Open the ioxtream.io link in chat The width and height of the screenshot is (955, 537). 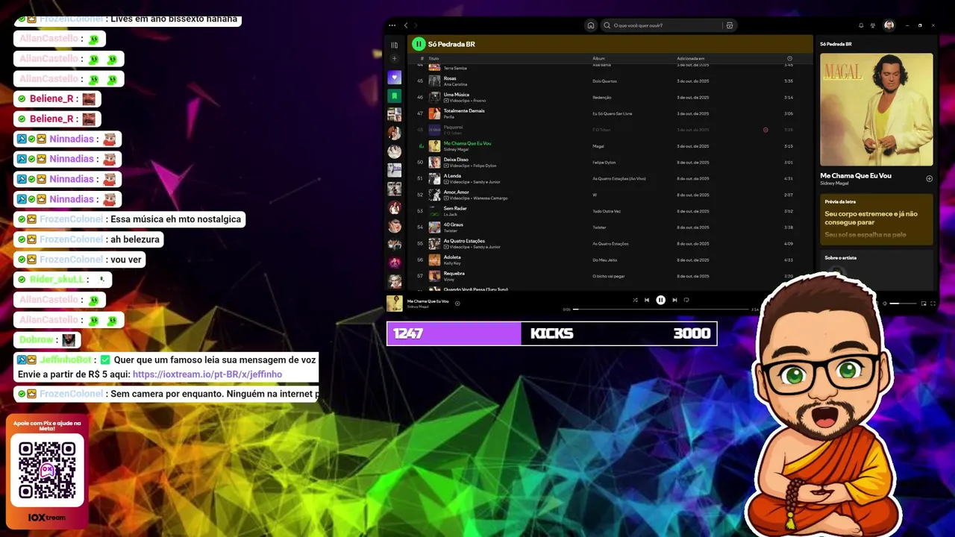click(207, 374)
